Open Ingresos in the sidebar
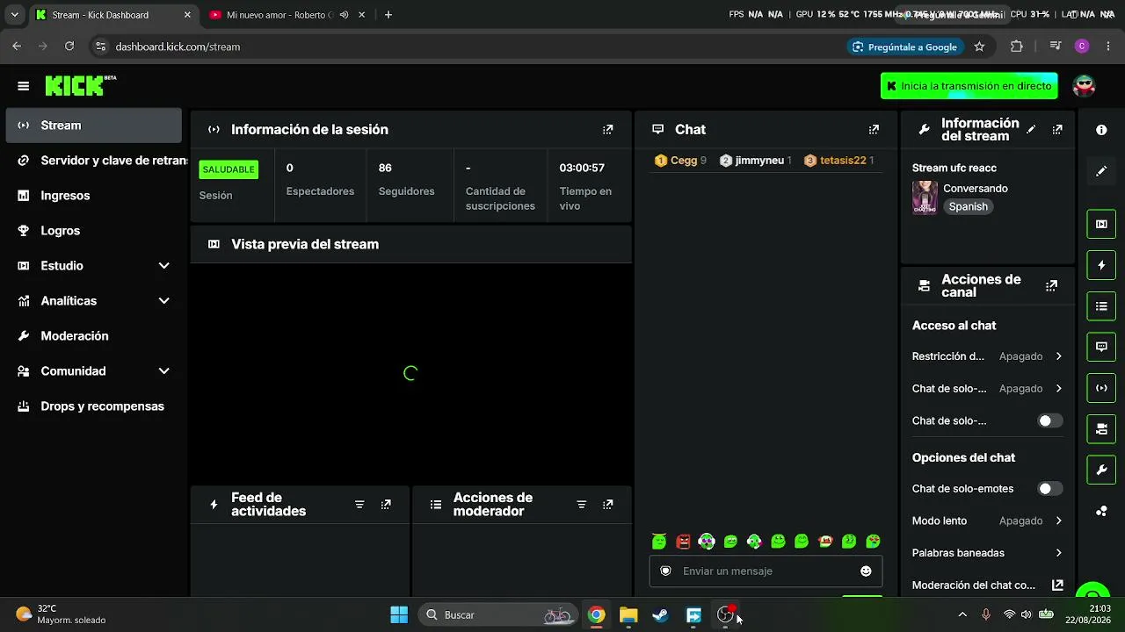This screenshot has height=632, width=1125. pyautogui.click(x=93, y=196)
